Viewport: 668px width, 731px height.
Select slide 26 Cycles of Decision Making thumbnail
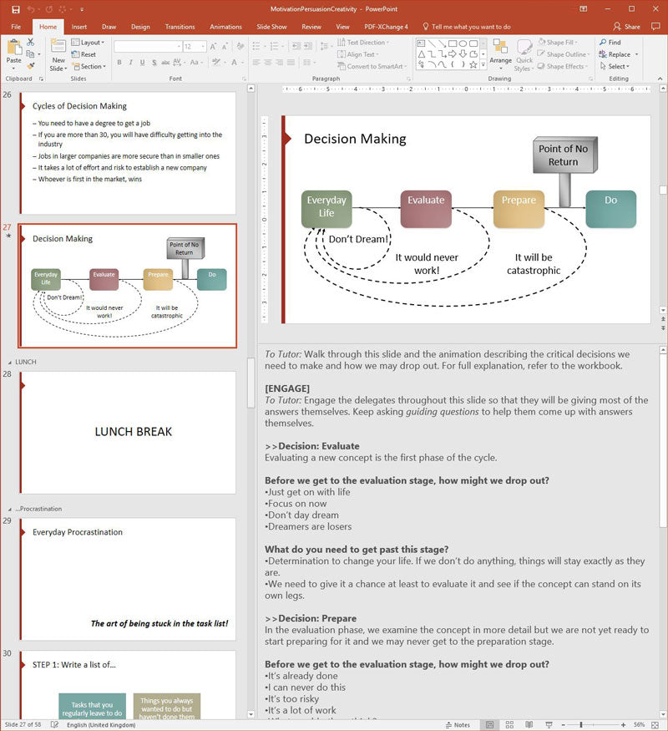tap(128, 153)
